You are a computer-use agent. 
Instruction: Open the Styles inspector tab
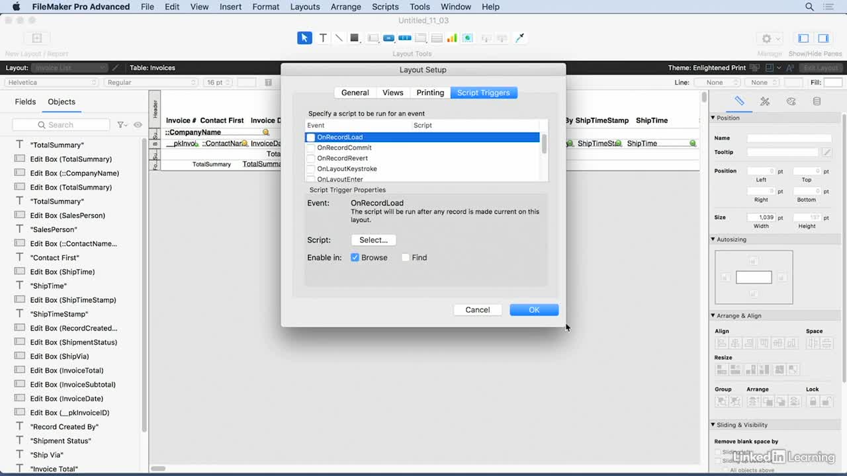coord(765,101)
